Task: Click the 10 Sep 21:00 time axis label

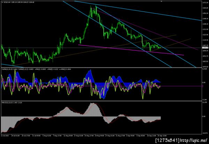Action: coord(151,136)
